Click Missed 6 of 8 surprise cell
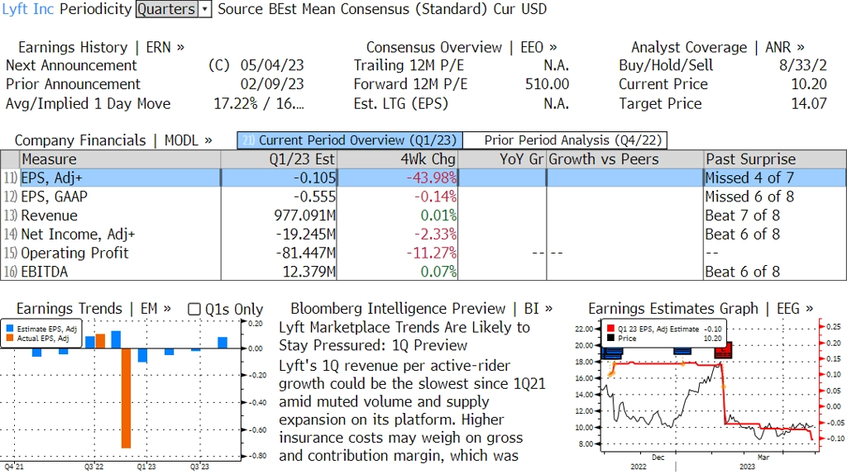Image resolution: width=847 pixels, height=474 pixels. tap(749, 197)
